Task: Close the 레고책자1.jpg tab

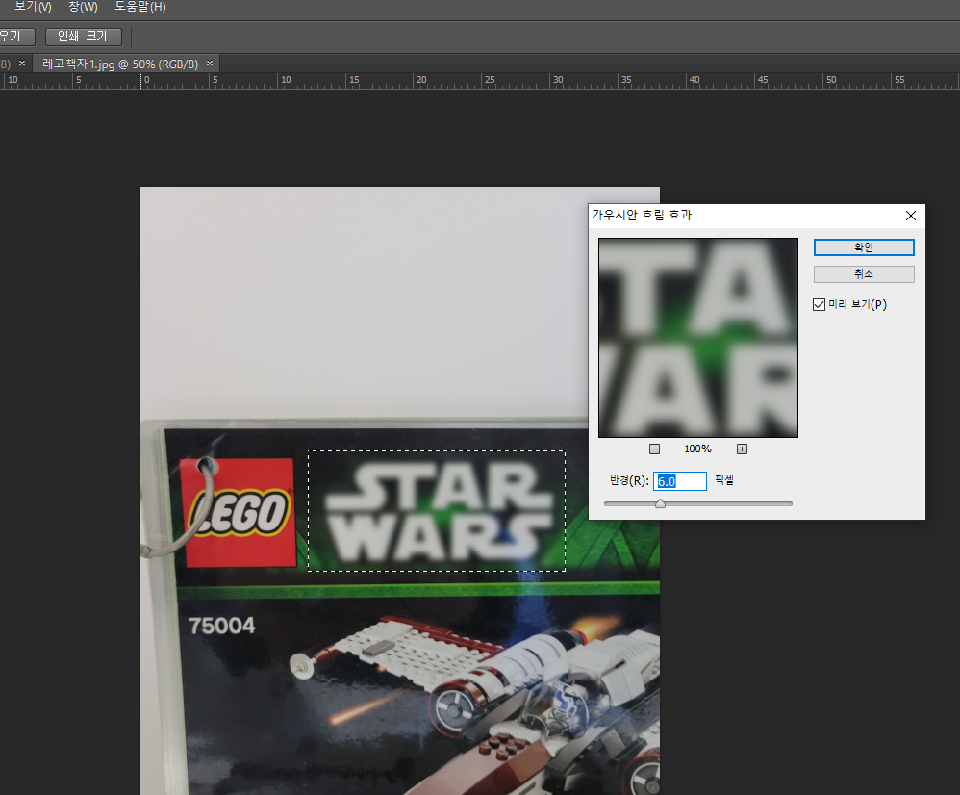Action: pyautogui.click(x=210, y=64)
